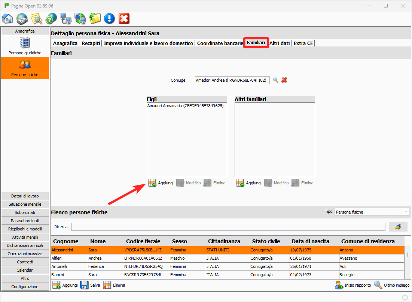This screenshot has width=412, height=302.
Task: Click Aggiungi under the Figli list
Action: click(161, 183)
